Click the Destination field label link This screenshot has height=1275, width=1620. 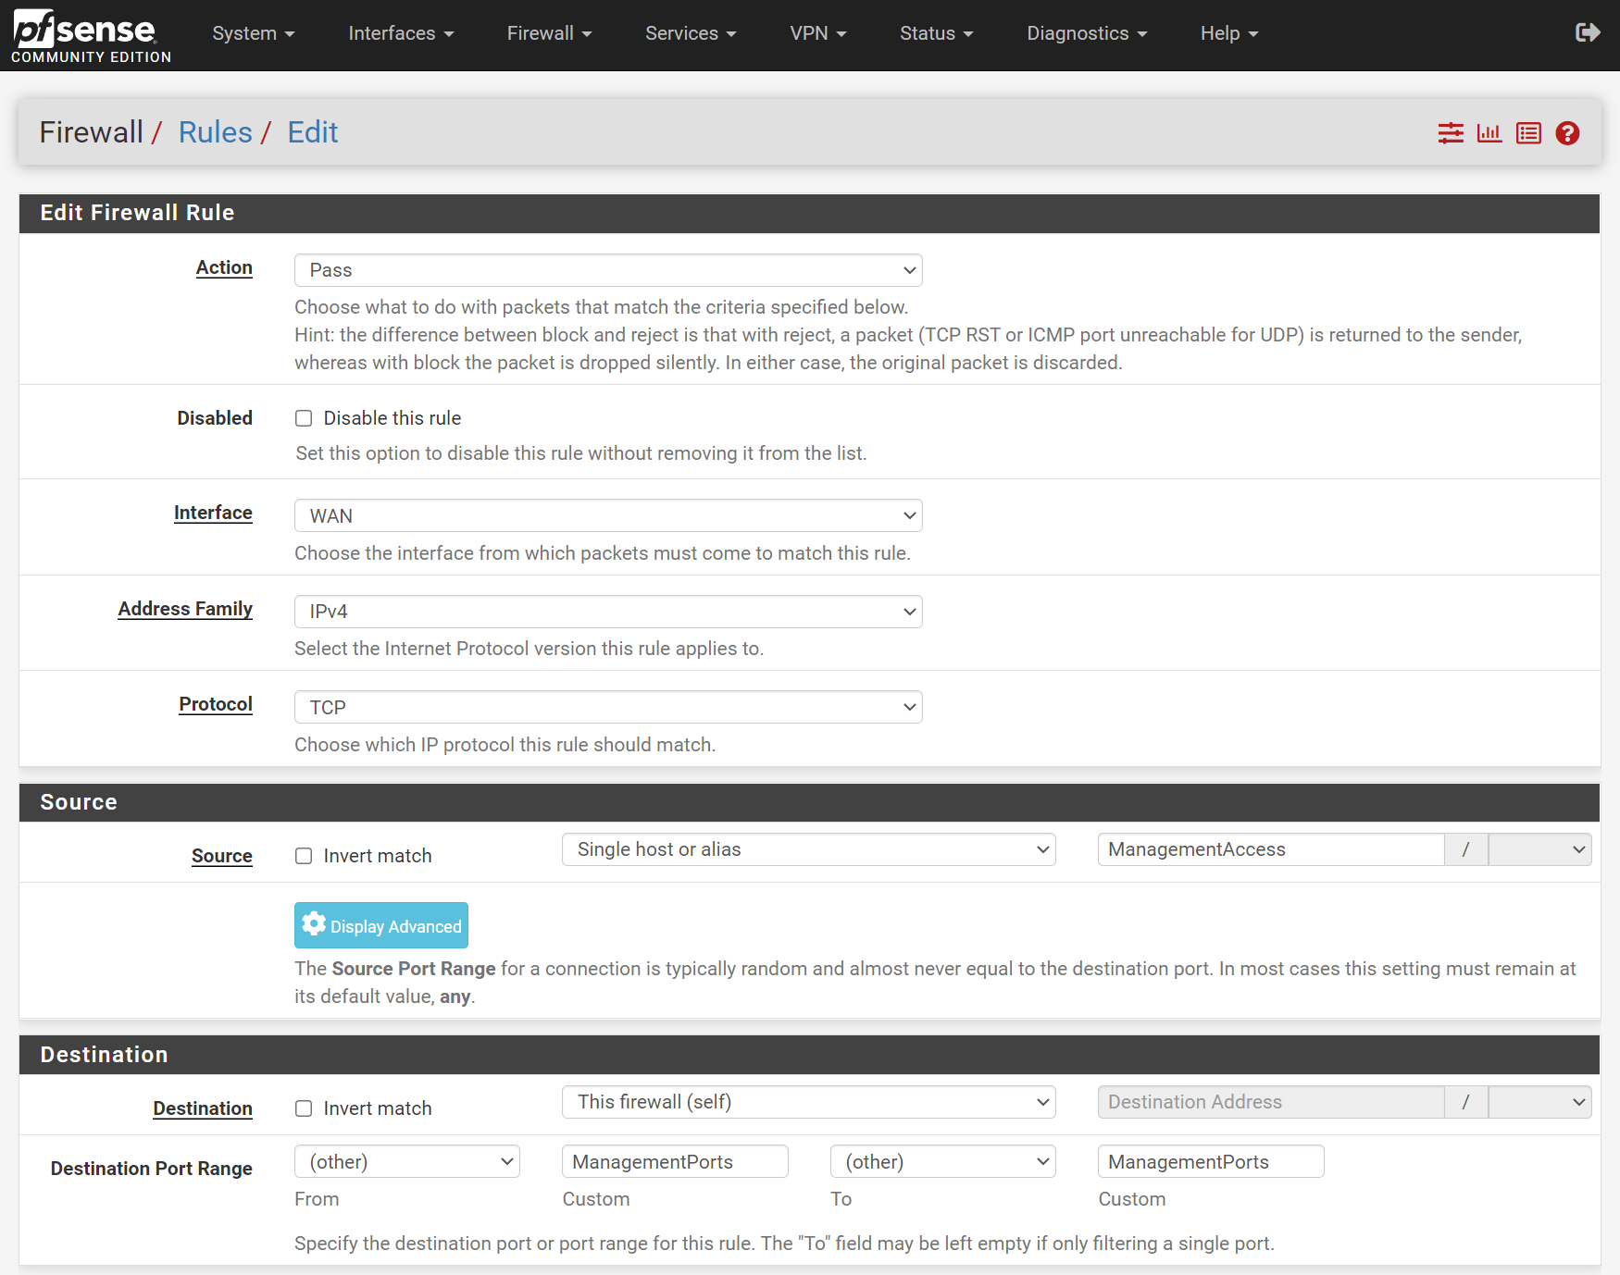click(203, 1108)
